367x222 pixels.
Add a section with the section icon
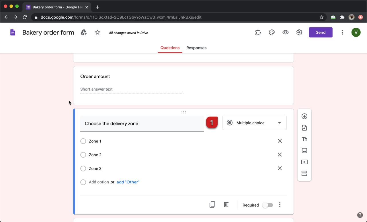[304, 173]
